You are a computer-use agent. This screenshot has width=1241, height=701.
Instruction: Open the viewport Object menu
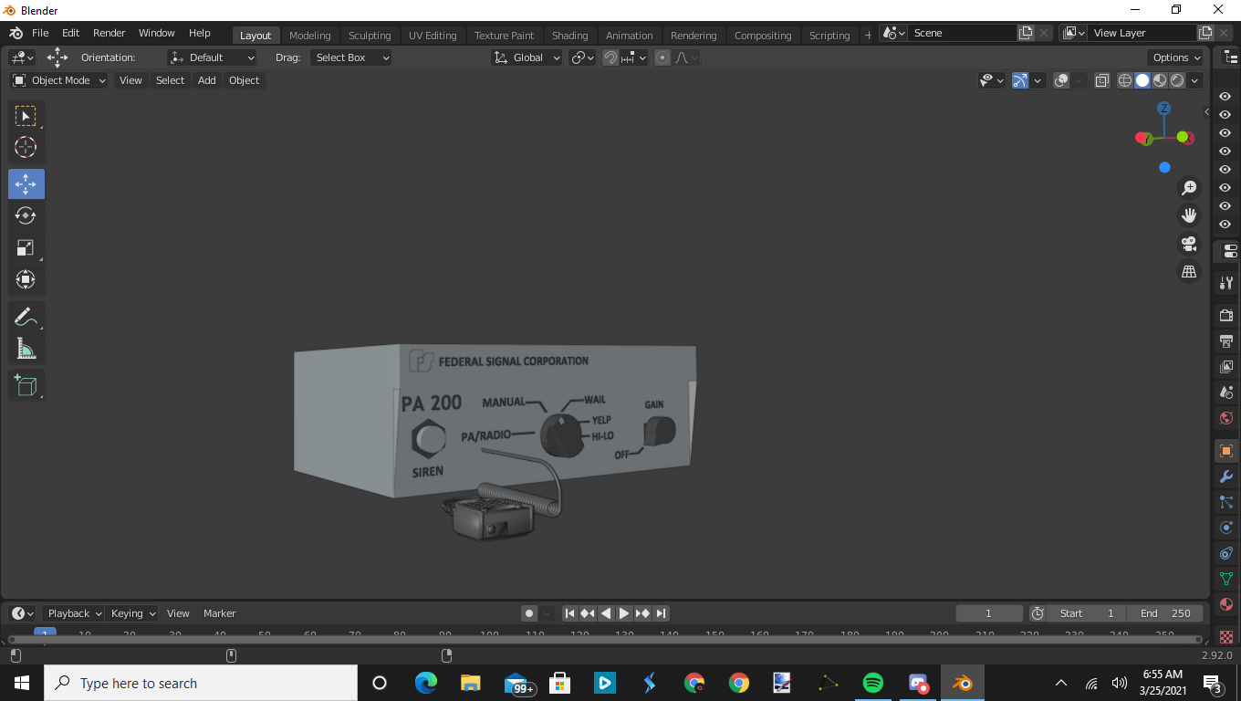click(x=245, y=80)
